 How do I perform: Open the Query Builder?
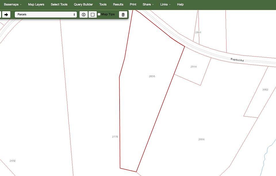click(83, 5)
